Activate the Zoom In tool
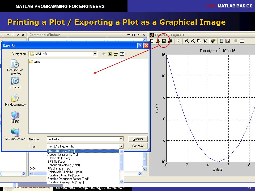 click(x=186, y=41)
